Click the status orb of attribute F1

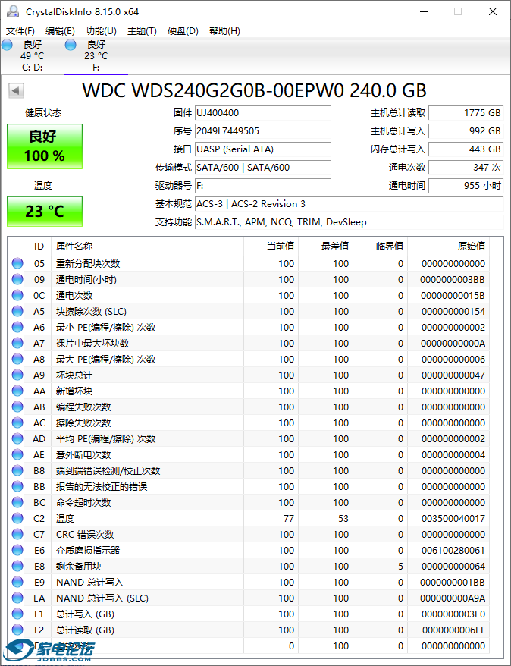(x=17, y=614)
